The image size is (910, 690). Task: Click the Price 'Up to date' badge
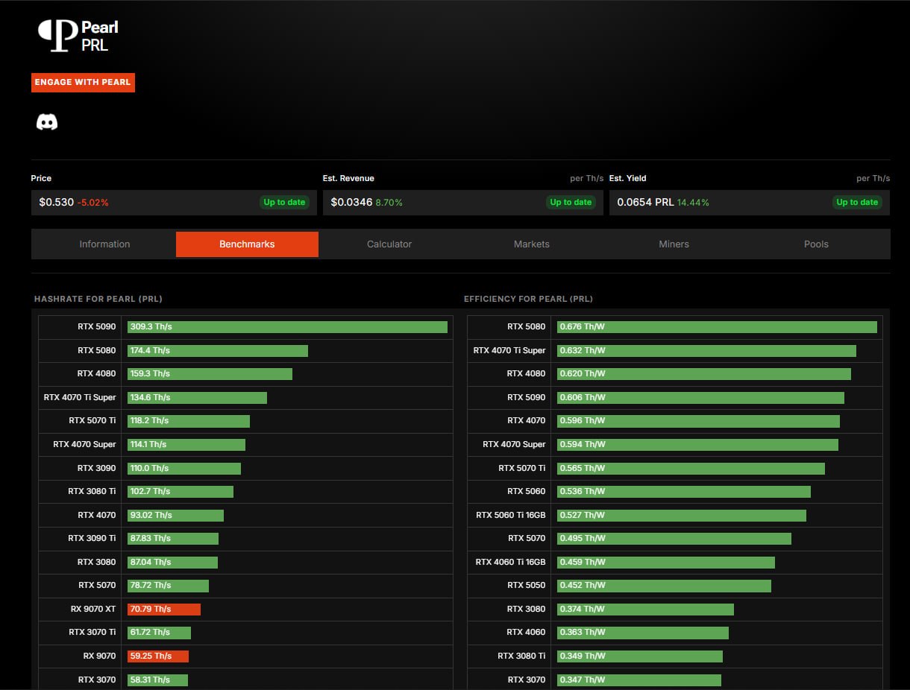284,202
